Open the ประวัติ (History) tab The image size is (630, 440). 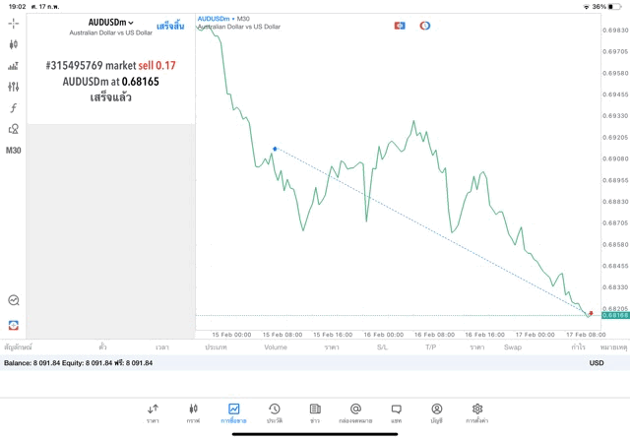point(275,413)
